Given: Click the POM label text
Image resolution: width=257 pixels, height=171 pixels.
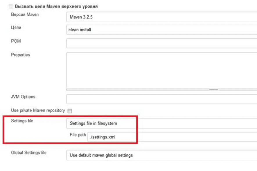Looking at the screenshot, I should (x=16, y=41).
